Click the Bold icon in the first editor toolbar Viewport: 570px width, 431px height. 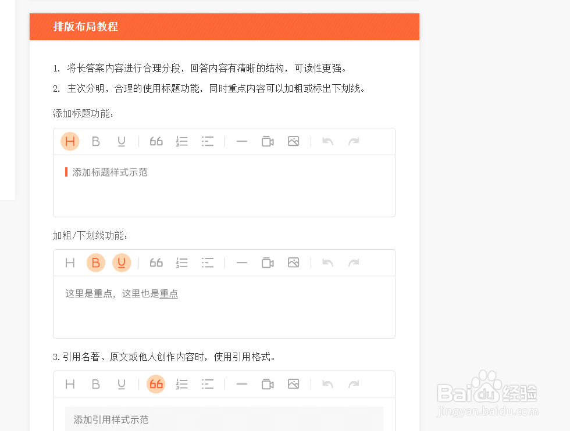(95, 141)
